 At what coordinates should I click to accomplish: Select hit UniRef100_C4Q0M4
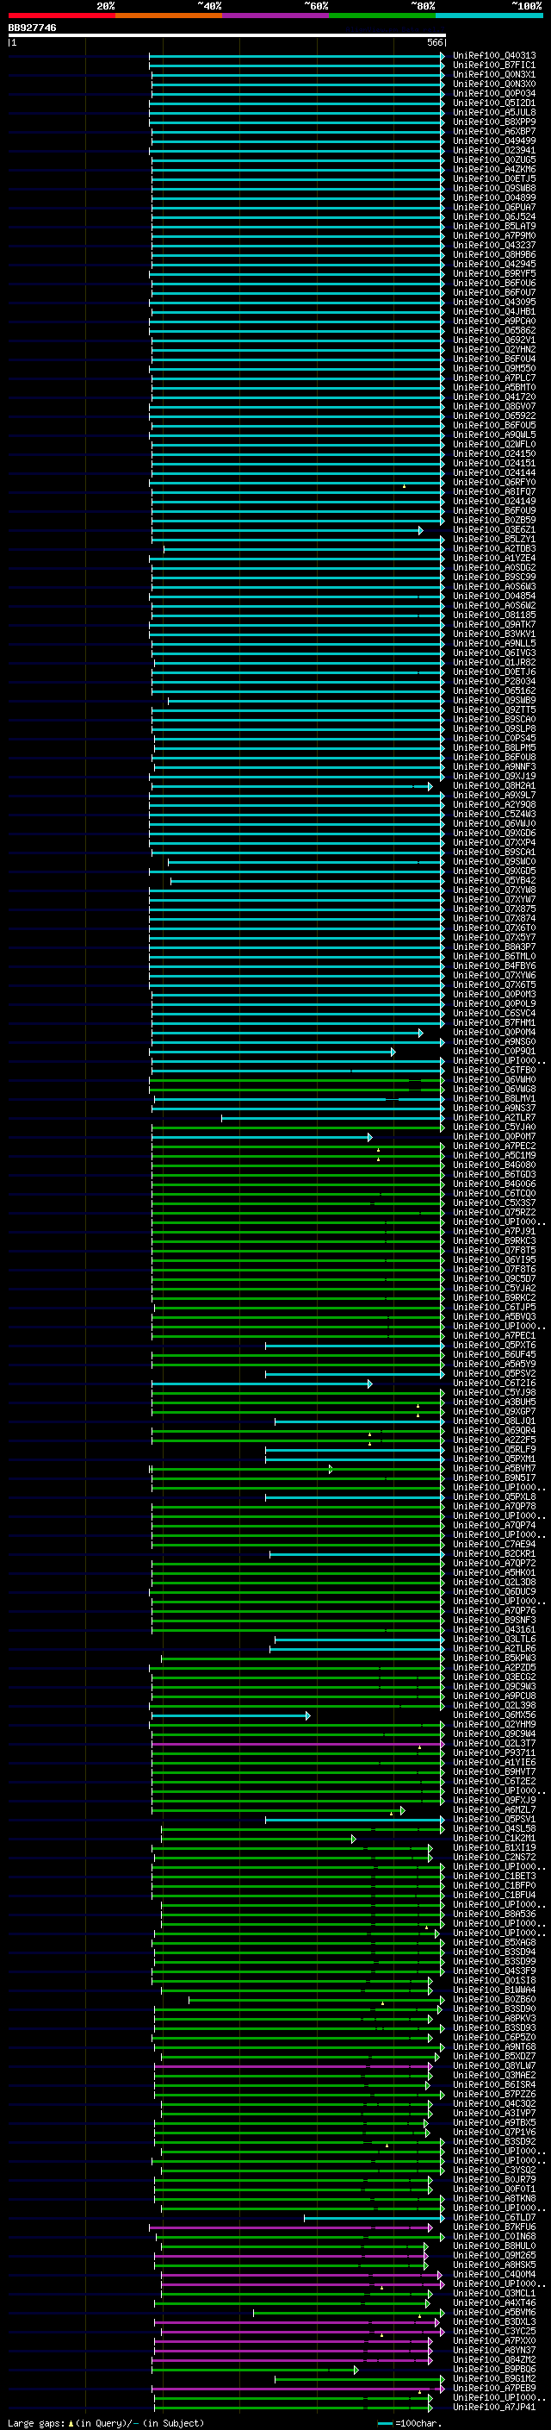click(494, 2274)
